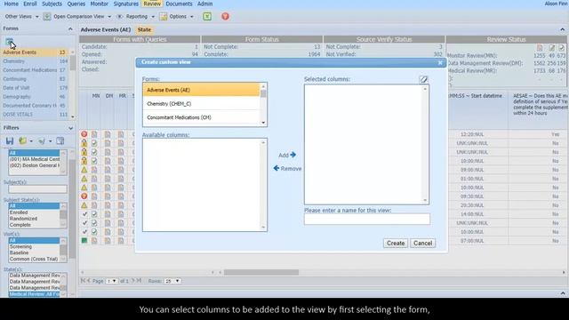
Task: Select Concomitant Medications (CM) in dialog
Action: point(202,117)
